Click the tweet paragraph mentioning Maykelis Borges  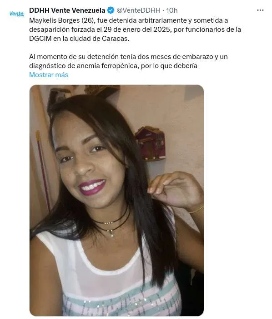point(135,29)
